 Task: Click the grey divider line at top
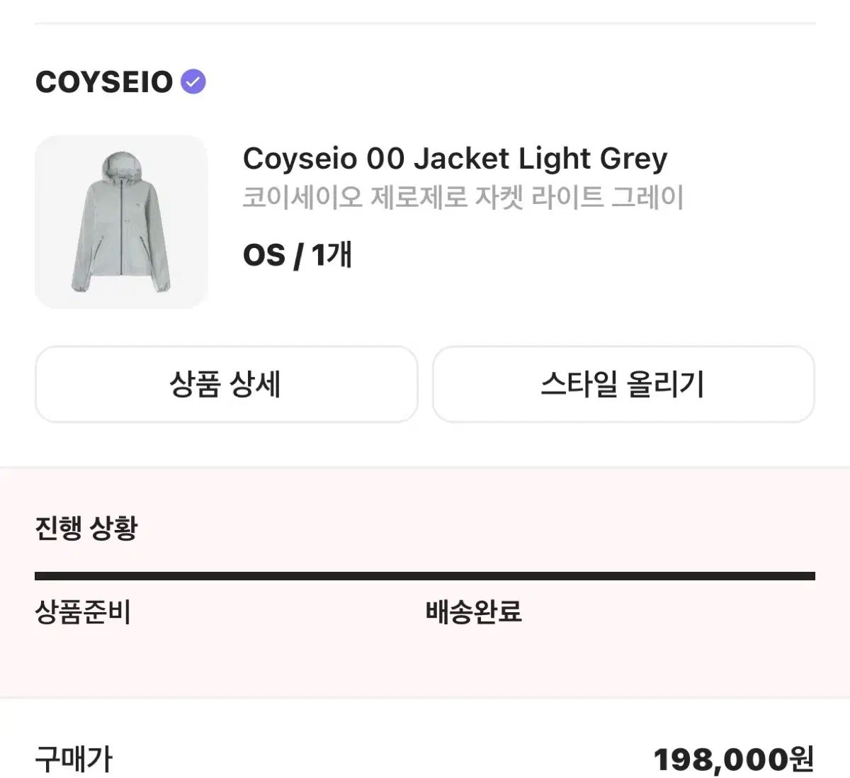pyautogui.click(x=425, y=23)
